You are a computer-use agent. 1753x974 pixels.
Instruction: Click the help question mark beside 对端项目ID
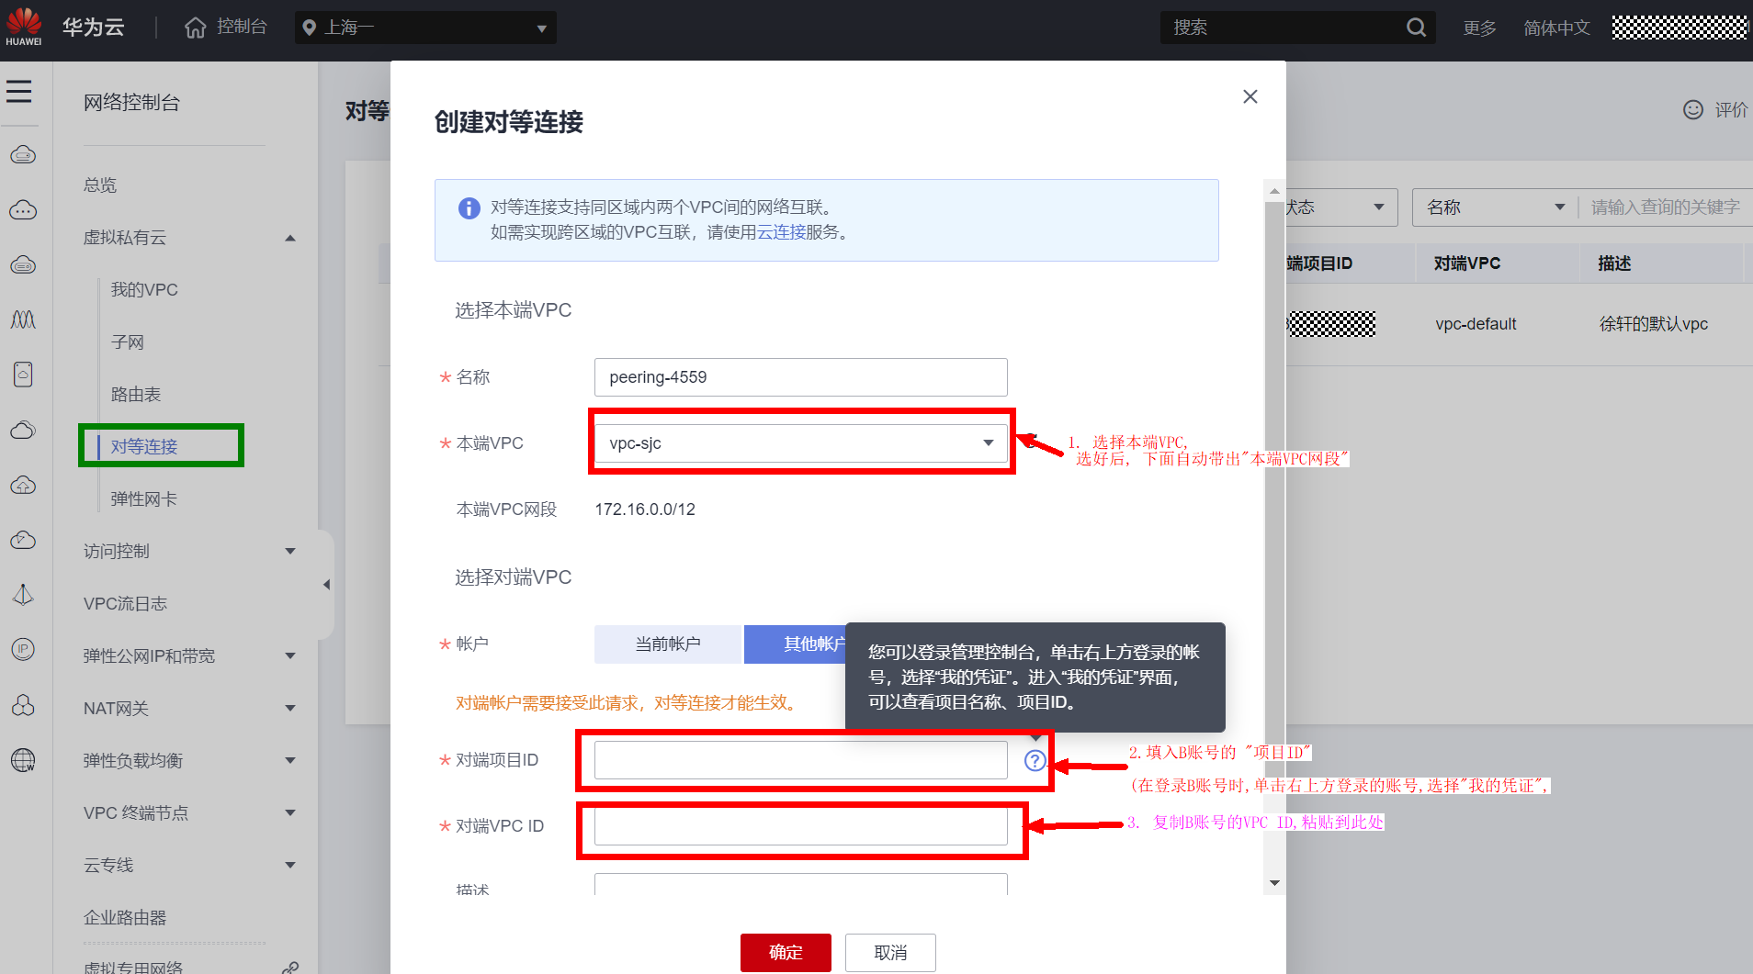(1035, 760)
